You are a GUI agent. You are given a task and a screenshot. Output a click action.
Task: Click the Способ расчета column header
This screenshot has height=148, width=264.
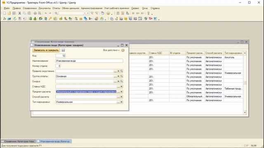214,53
